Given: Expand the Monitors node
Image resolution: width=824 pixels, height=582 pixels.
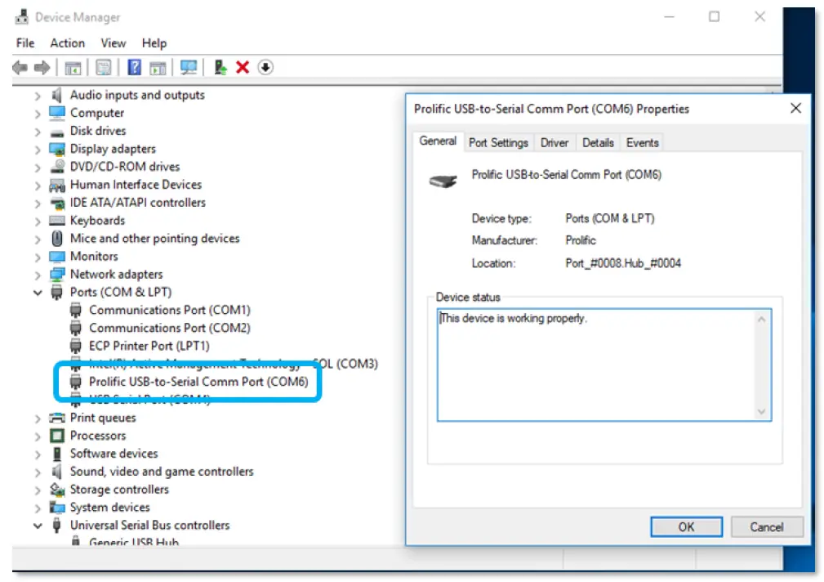Looking at the screenshot, I should [x=38, y=257].
